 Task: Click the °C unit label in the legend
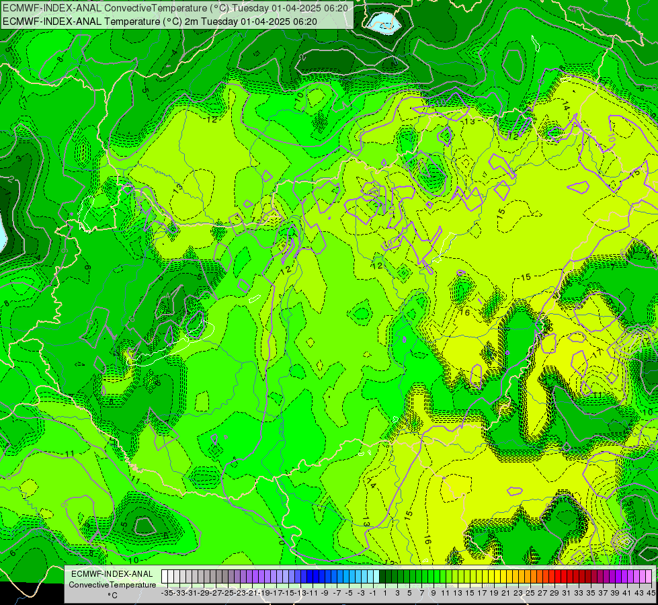[112, 596]
